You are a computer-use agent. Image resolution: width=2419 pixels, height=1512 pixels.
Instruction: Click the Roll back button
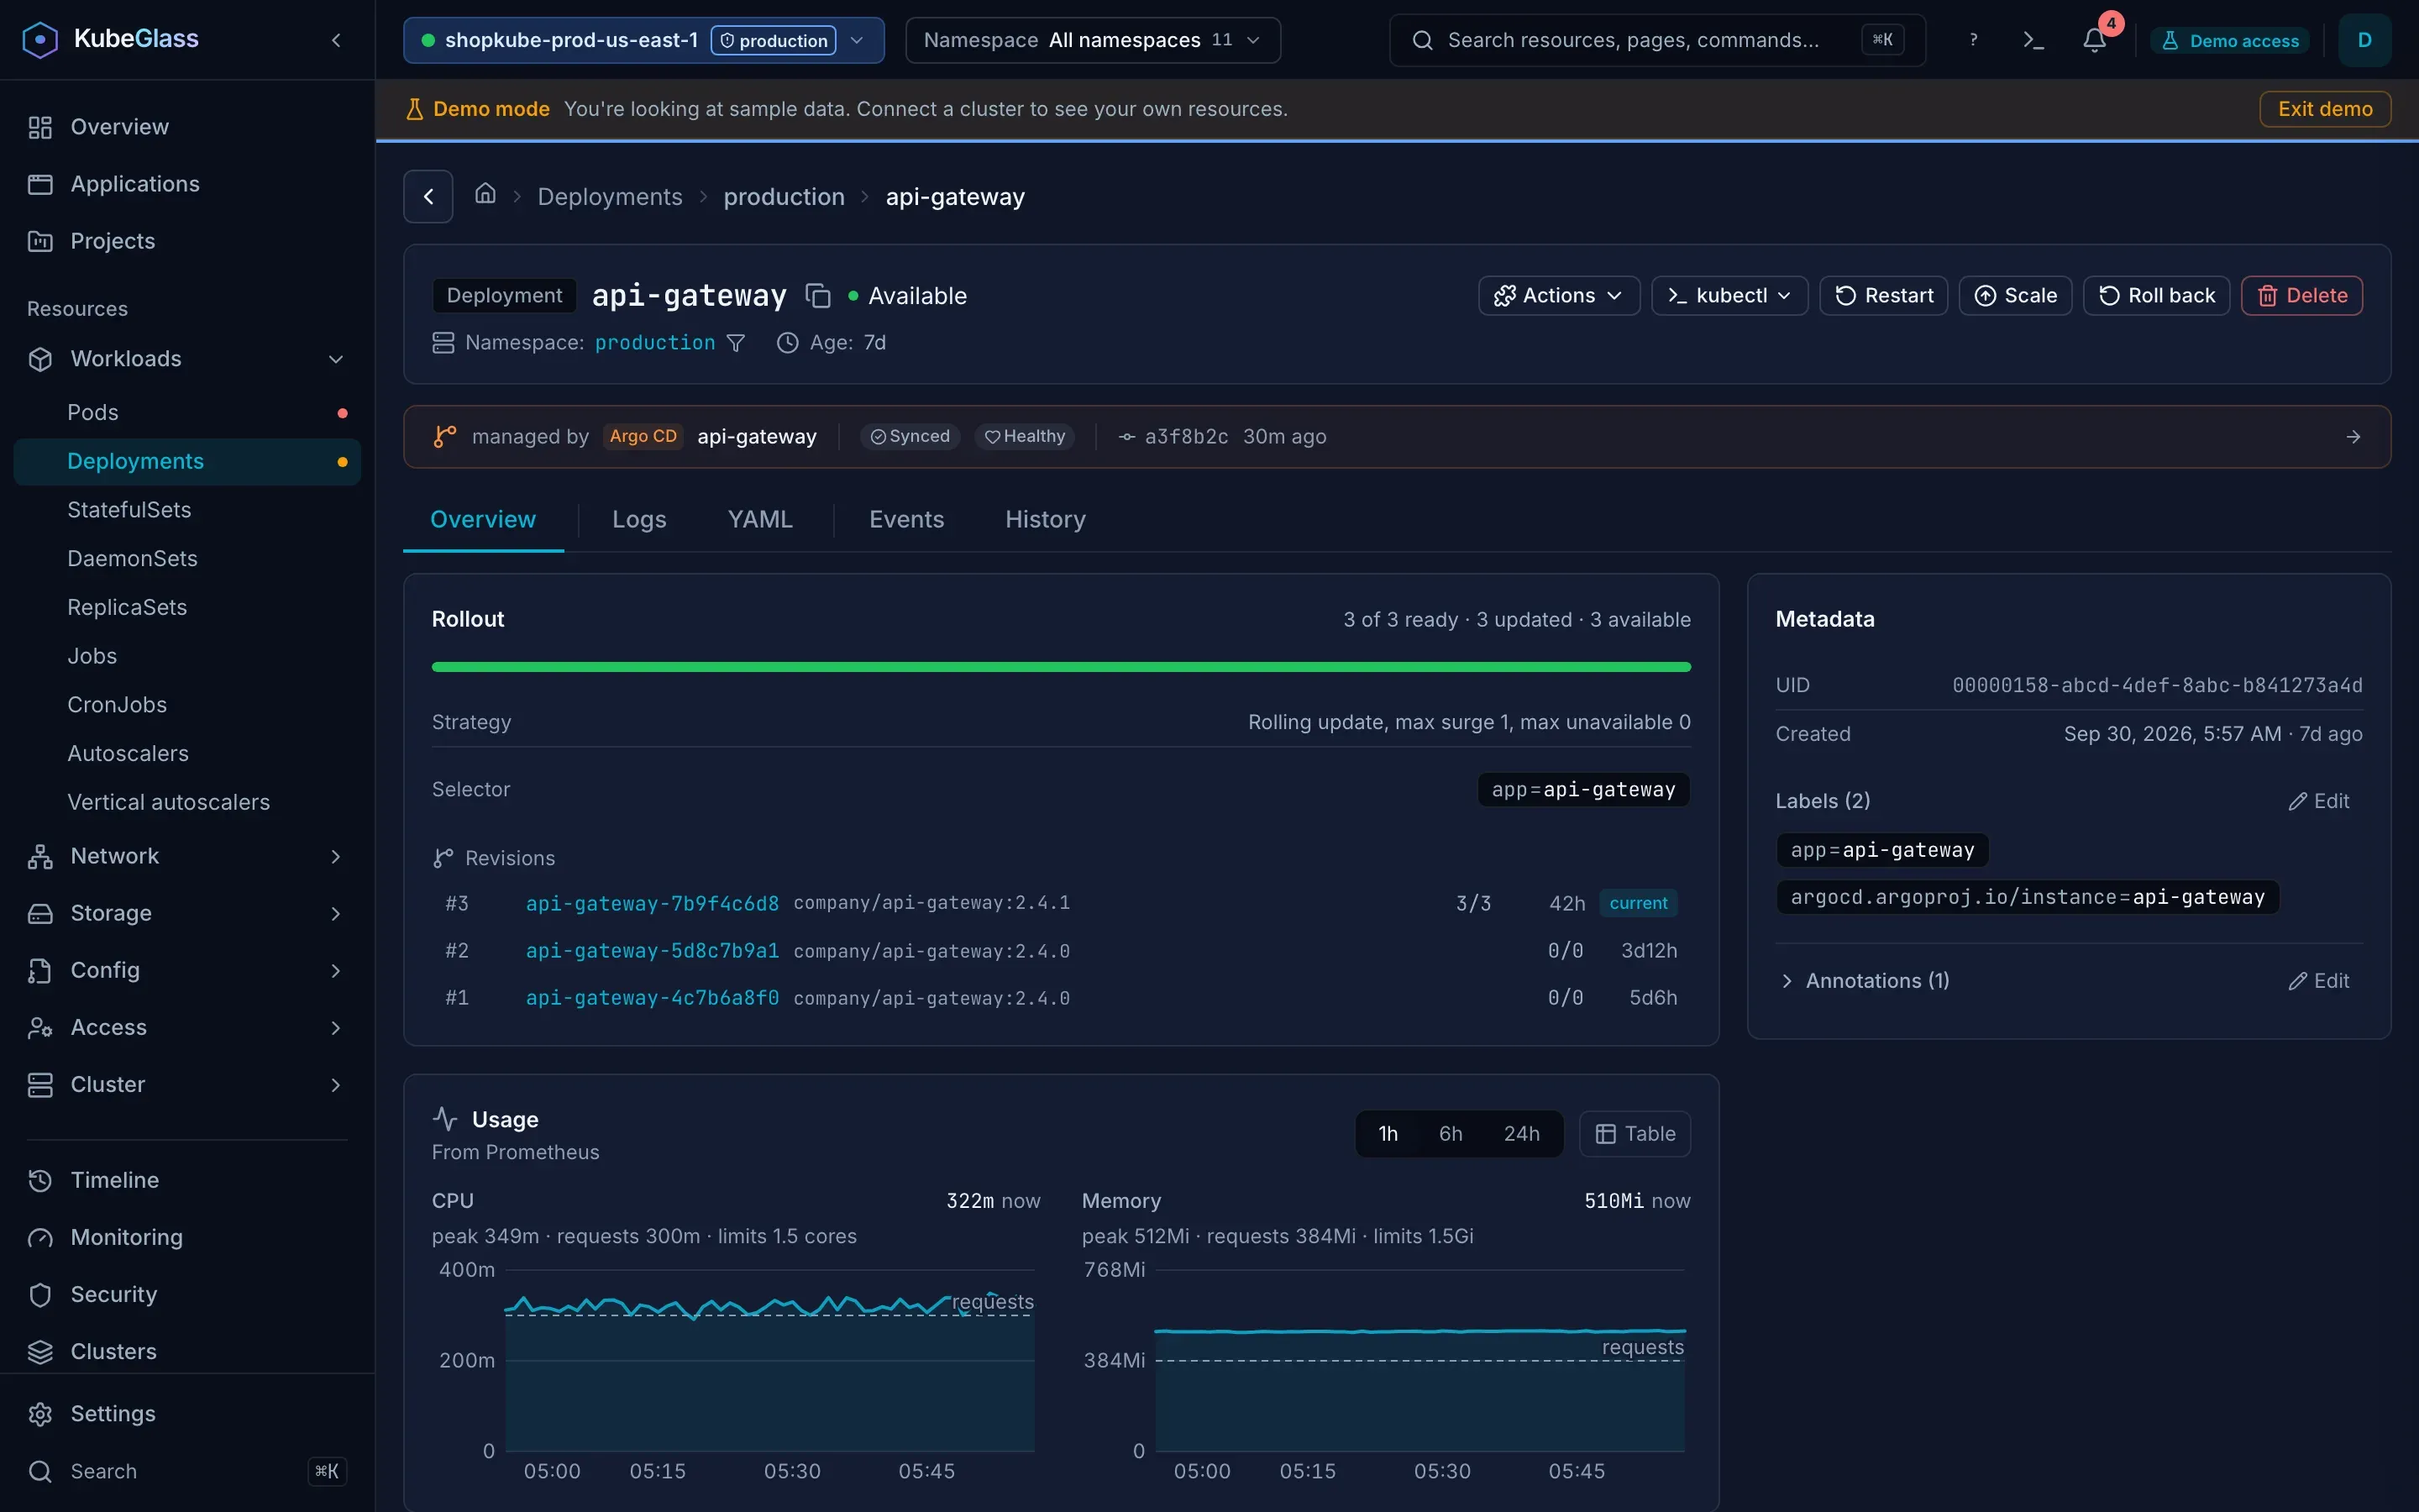pyautogui.click(x=2156, y=296)
